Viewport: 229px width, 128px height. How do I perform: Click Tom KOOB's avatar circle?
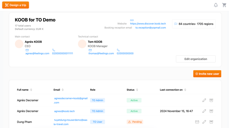point(82,44)
